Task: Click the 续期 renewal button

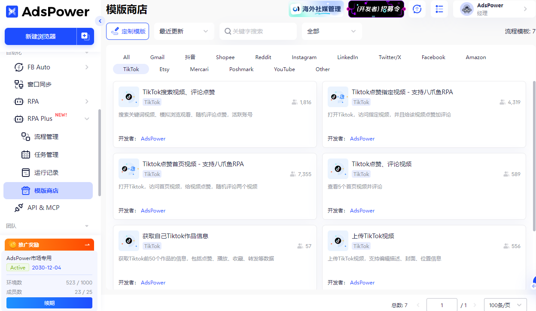Action: [x=49, y=303]
